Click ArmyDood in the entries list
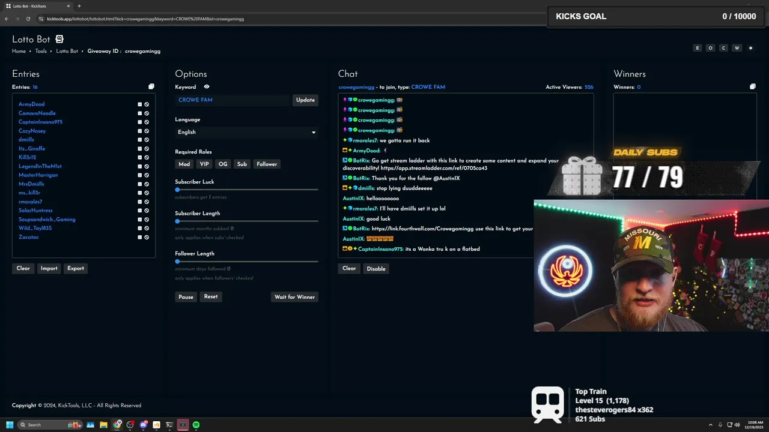 pos(31,104)
